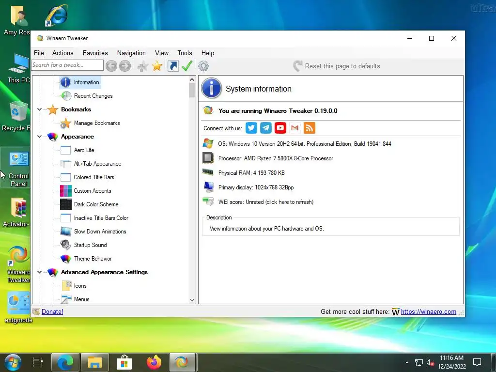Screen dimensions: 496x372
Task: Click Reset this page to defaults
Action: pyautogui.click(x=337, y=66)
